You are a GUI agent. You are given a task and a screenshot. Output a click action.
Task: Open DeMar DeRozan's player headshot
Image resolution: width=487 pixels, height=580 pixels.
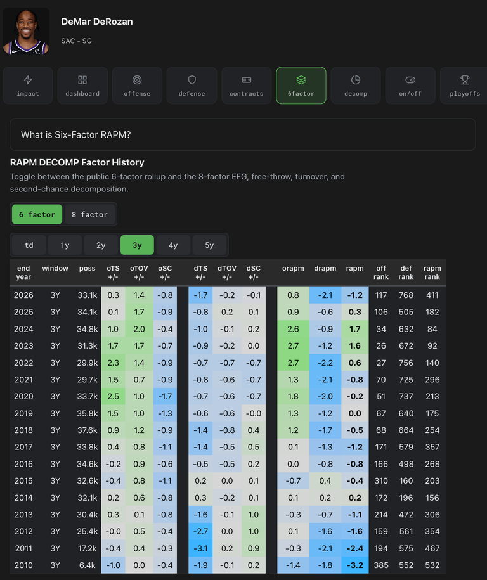(26, 31)
